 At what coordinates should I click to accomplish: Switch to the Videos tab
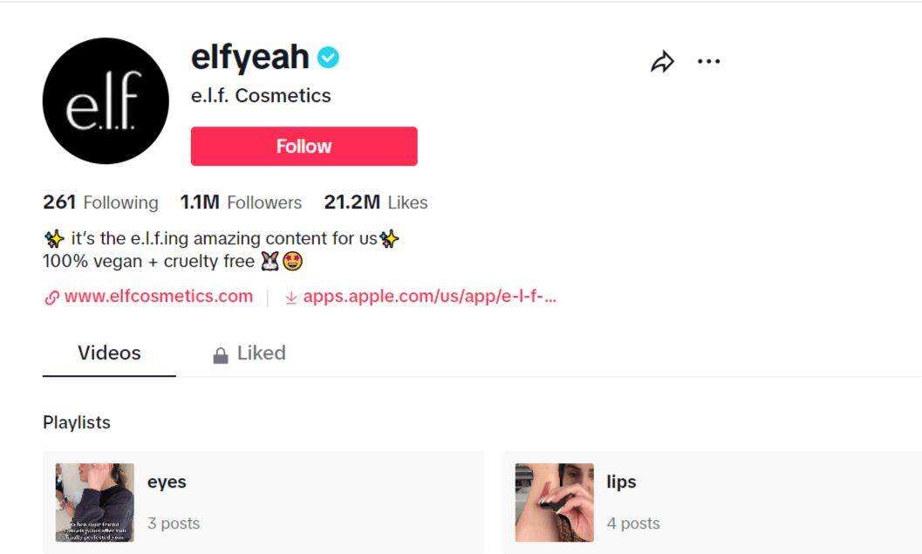pos(109,353)
